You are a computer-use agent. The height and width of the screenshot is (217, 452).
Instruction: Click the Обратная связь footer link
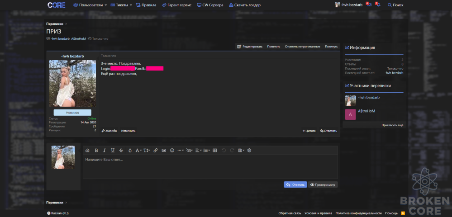290,213
